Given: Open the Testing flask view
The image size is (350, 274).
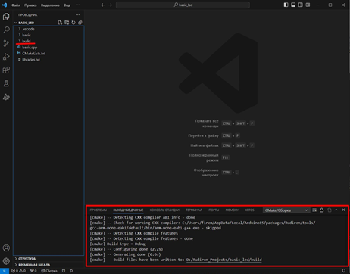Looking at the screenshot, I should coord(6,83).
